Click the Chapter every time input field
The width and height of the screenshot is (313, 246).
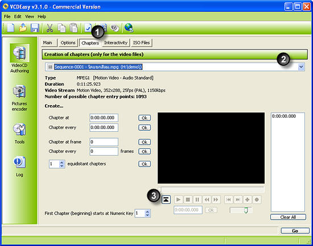pyautogui.click(x=104, y=128)
